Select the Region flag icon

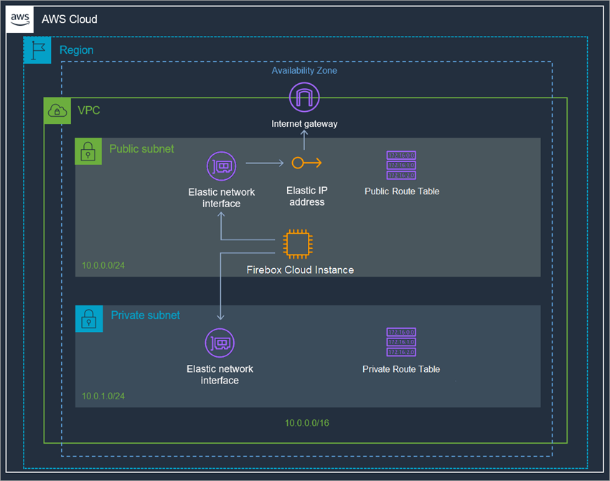coord(37,50)
